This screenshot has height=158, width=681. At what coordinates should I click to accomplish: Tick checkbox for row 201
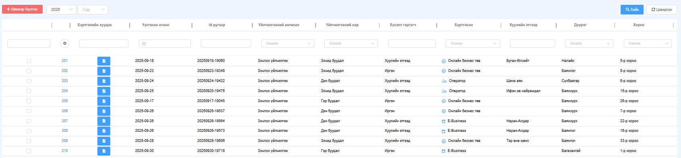click(29, 61)
